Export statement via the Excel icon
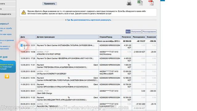 click(x=140, y=3)
